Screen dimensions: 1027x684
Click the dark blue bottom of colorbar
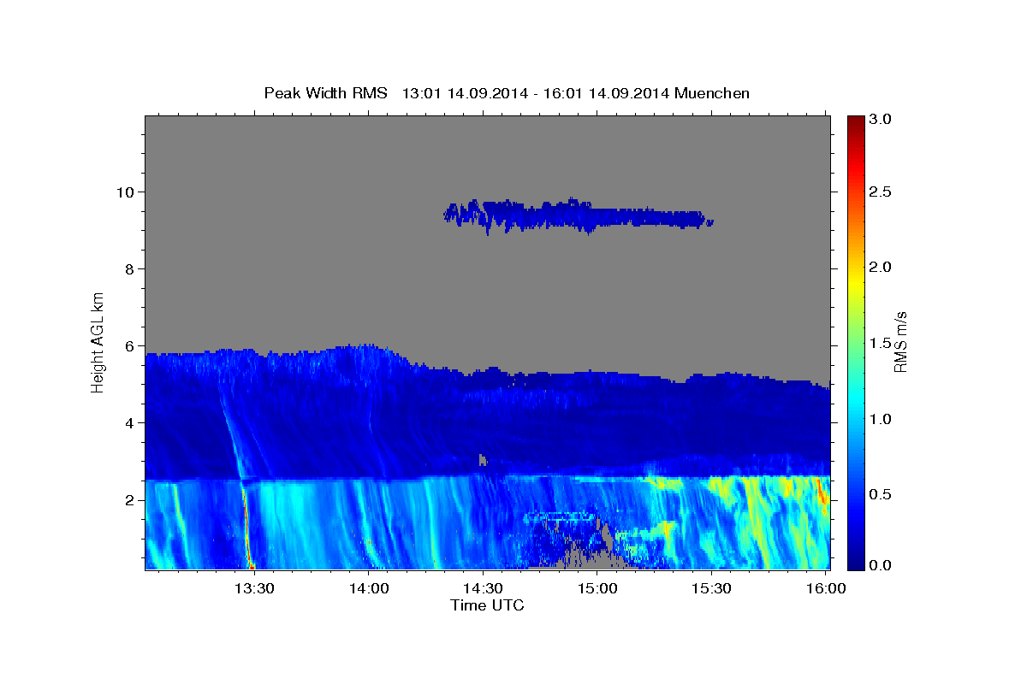[x=855, y=563]
